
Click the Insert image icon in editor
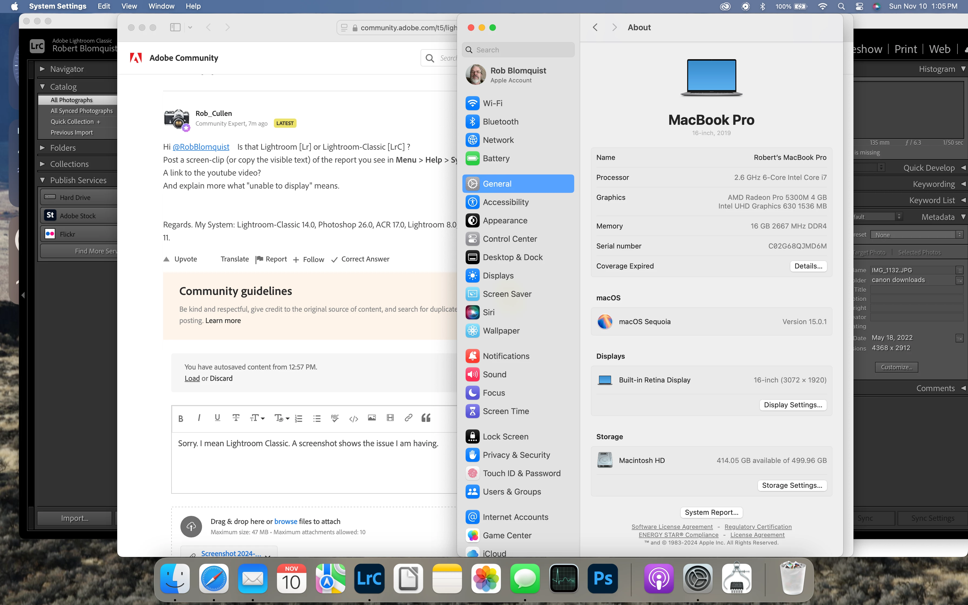[x=372, y=418]
